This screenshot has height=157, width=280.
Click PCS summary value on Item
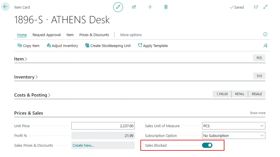tap(259, 58)
